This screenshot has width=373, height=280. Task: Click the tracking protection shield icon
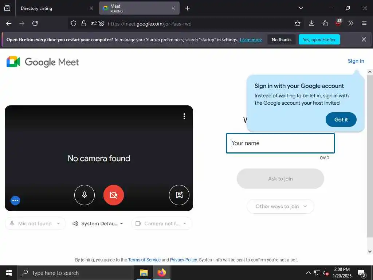[74, 24]
